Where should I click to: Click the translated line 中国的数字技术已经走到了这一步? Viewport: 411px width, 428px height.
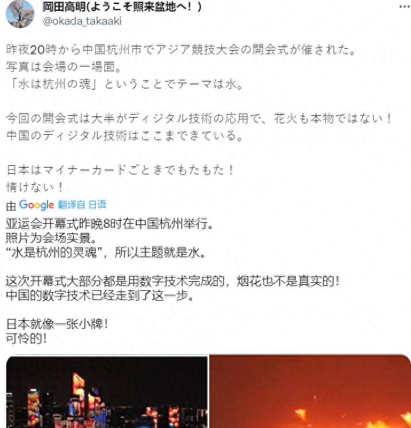(100, 295)
